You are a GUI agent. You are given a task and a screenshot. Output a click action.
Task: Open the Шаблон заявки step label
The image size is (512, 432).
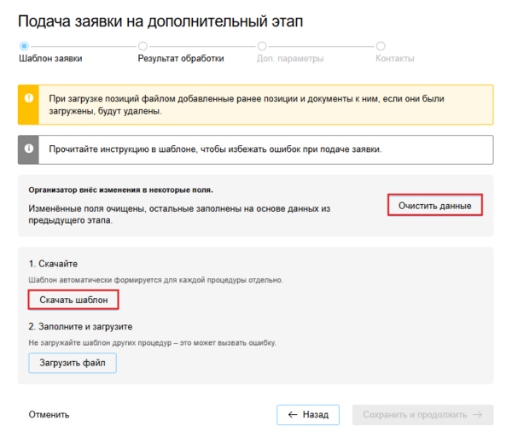click(x=50, y=59)
